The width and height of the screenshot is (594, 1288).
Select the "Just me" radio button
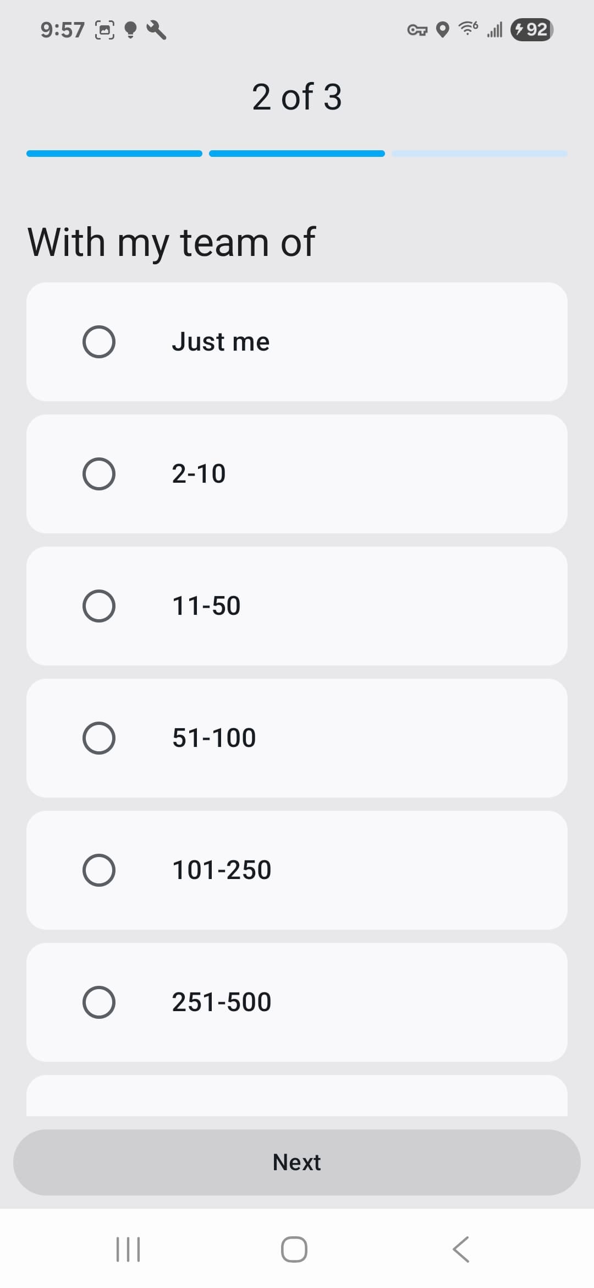point(99,342)
